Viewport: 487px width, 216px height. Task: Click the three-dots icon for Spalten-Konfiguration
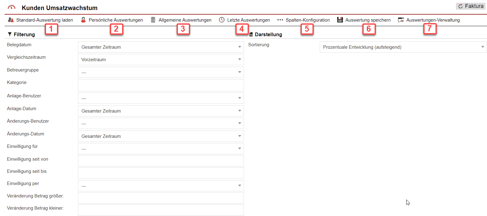tap(280, 20)
